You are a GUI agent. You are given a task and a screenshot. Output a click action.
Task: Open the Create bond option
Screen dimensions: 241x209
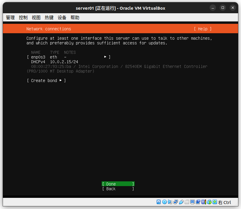[46, 80]
